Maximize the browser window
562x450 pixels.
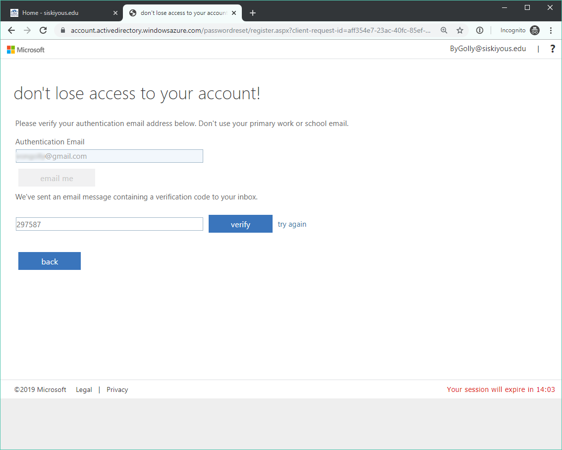527,7
